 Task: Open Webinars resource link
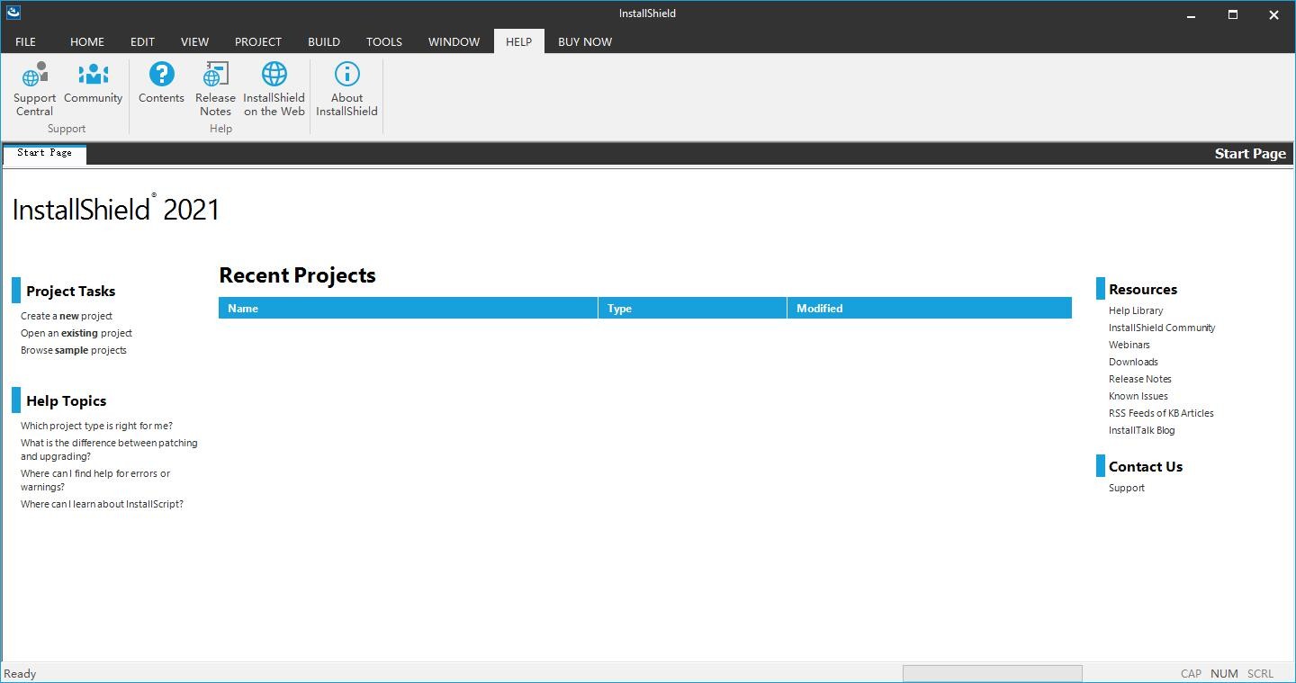(1129, 345)
